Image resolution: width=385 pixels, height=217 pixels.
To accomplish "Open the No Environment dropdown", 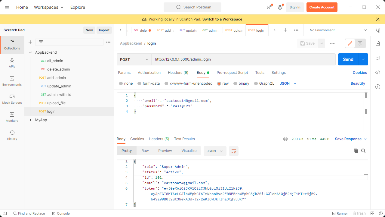I will point(338,30).
